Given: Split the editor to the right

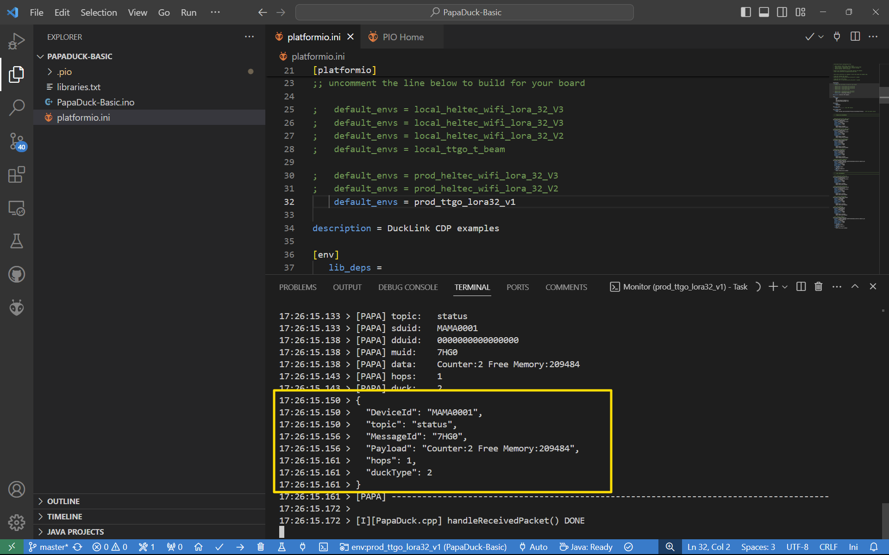Looking at the screenshot, I should point(855,37).
